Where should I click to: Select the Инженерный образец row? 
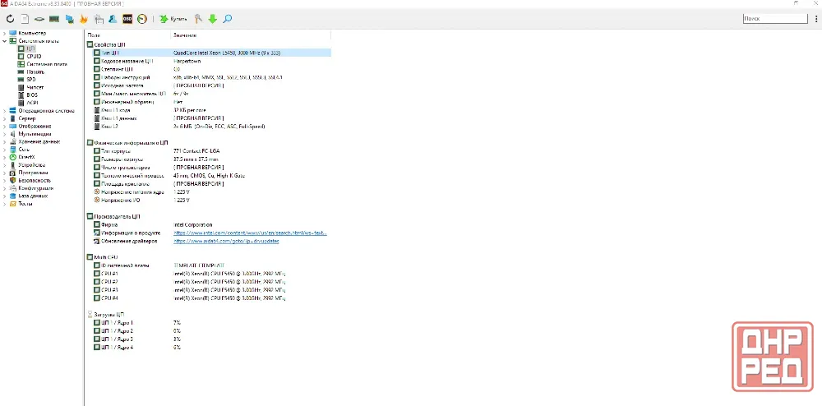coord(212,102)
